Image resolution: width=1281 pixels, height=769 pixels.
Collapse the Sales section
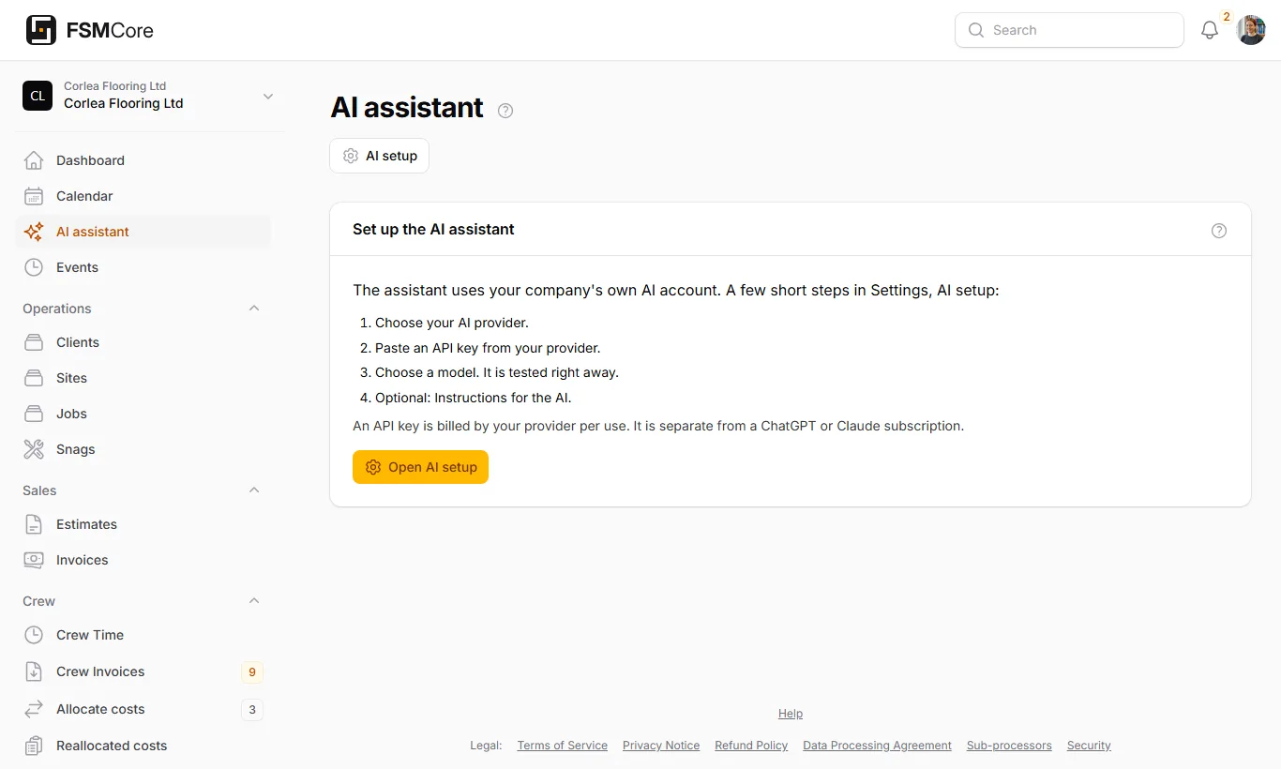(x=254, y=490)
